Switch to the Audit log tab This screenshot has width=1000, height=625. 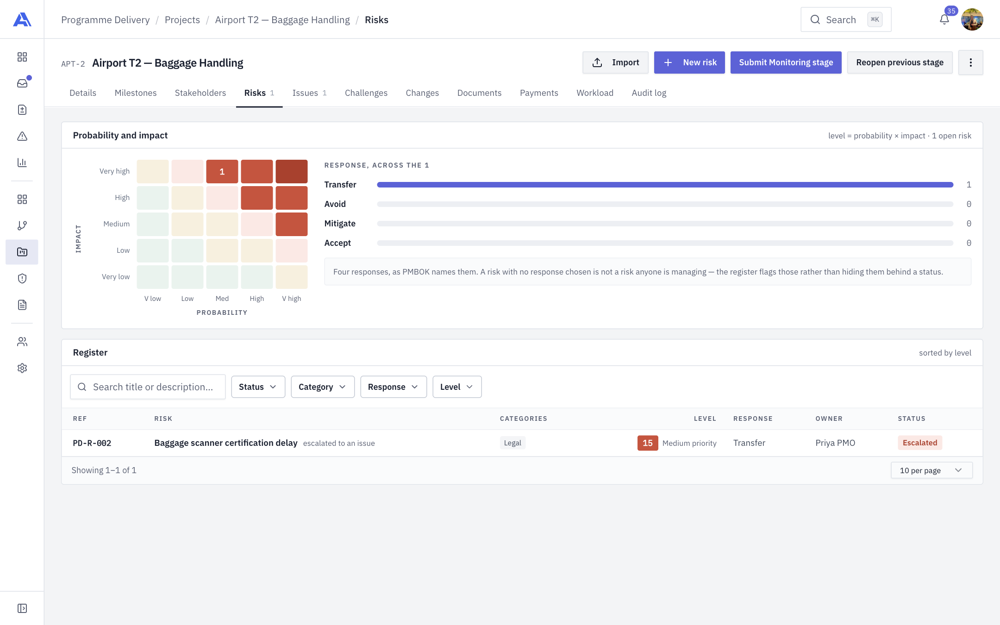[649, 93]
